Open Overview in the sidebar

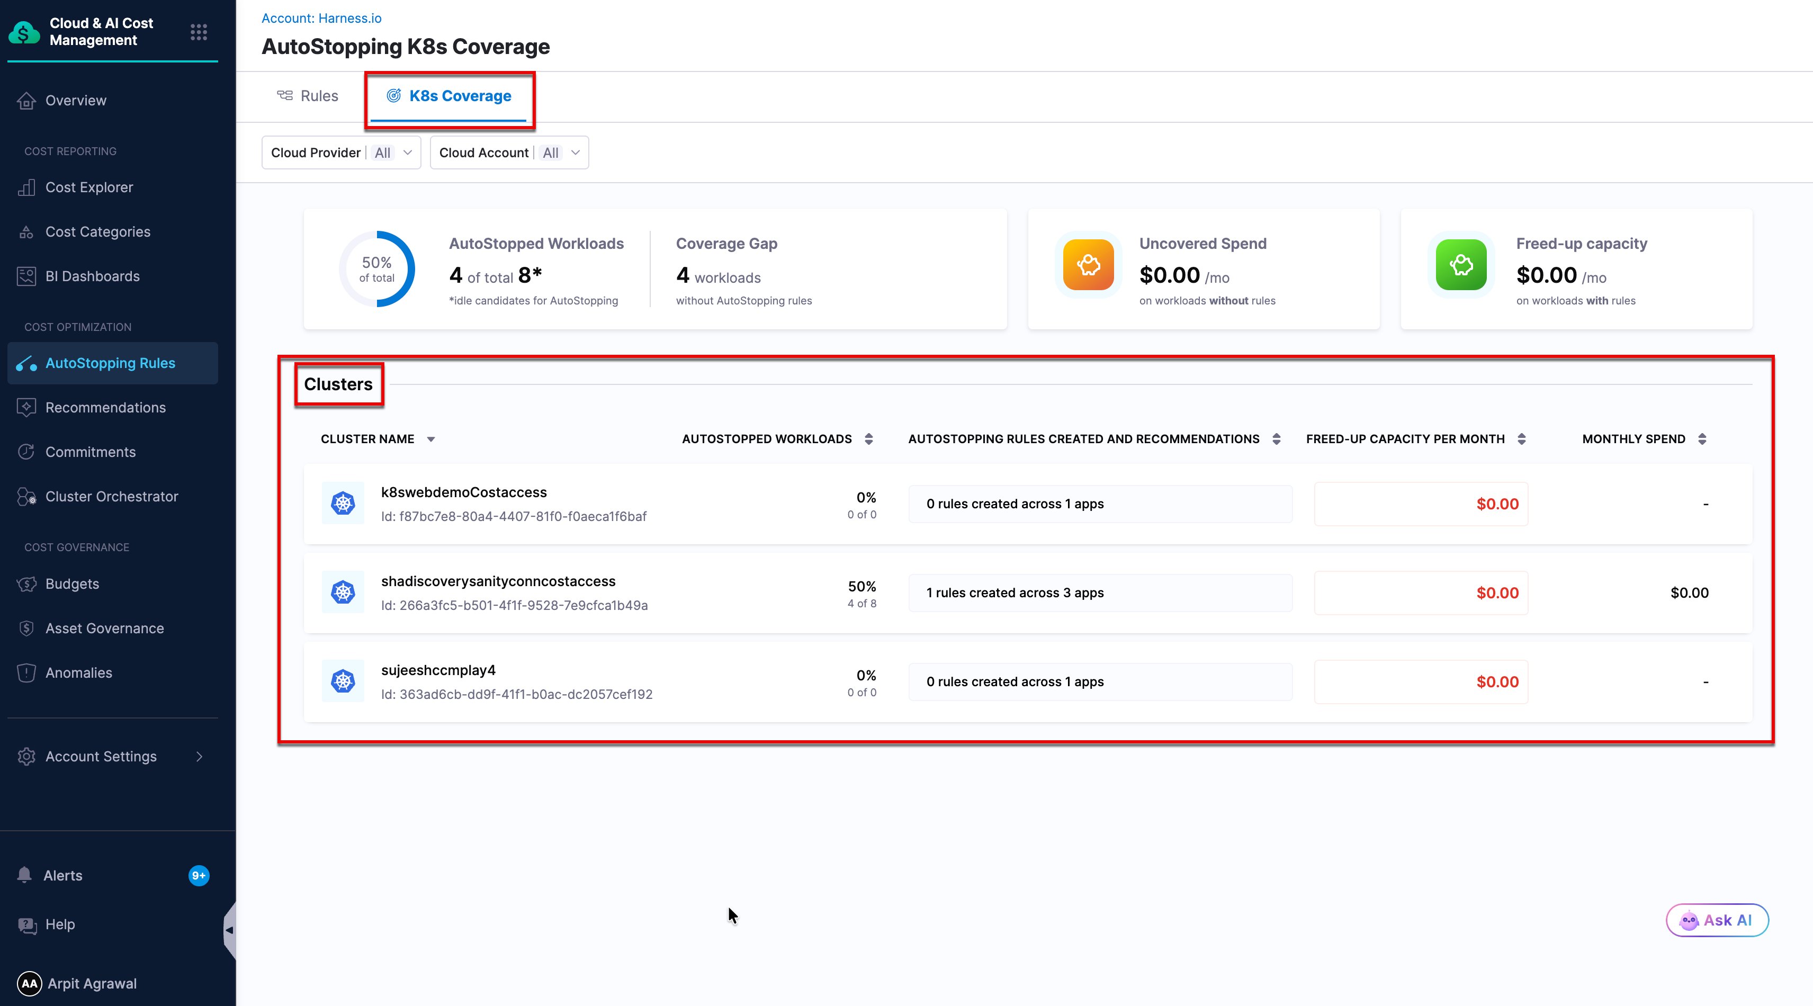75,101
